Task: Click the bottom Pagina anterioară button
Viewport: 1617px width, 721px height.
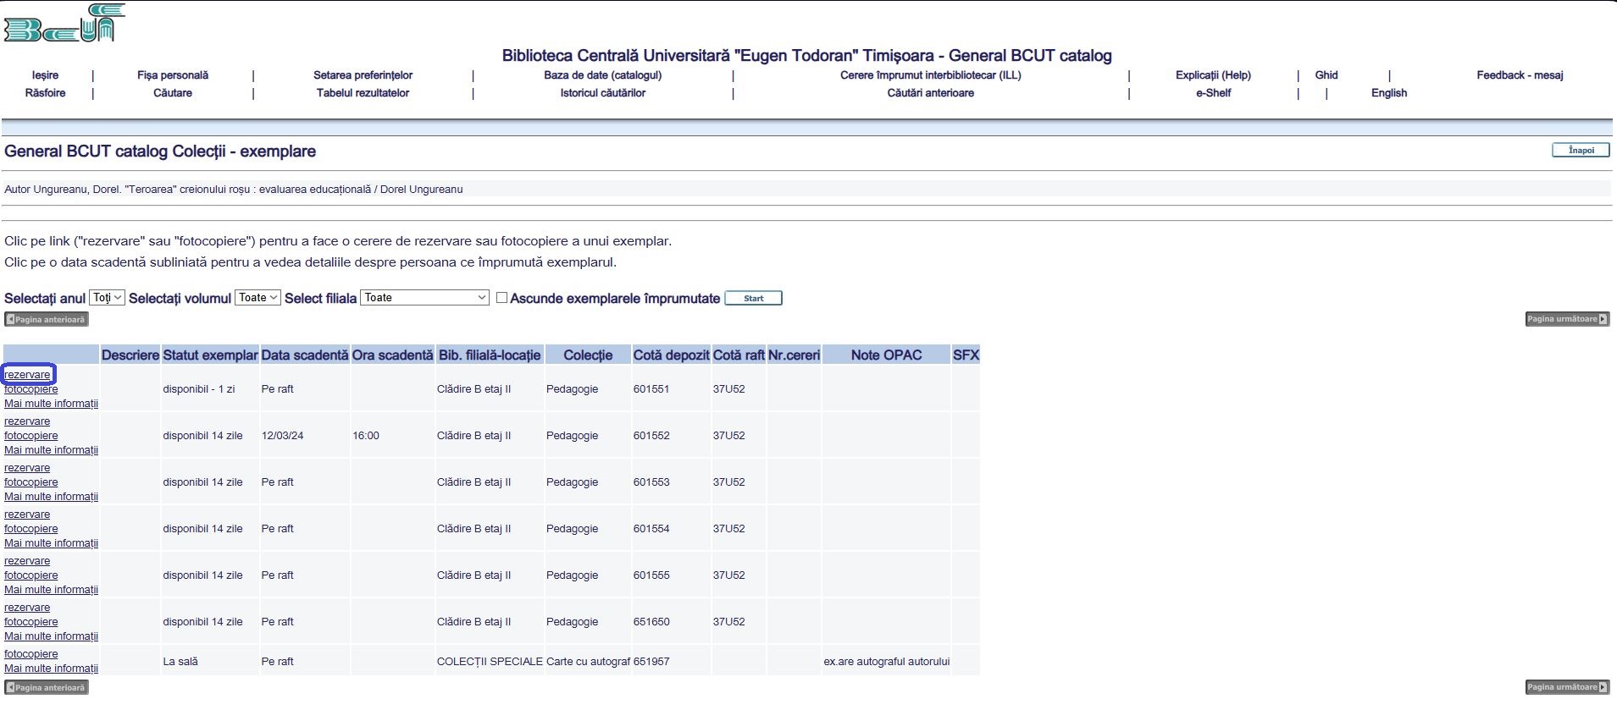Action: (x=47, y=687)
